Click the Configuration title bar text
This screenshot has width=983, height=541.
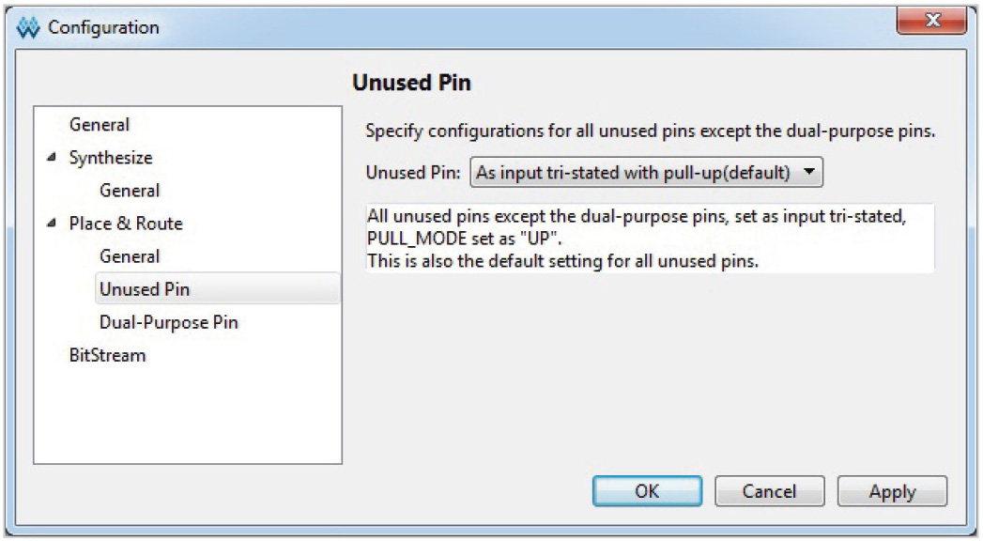[103, 27]
